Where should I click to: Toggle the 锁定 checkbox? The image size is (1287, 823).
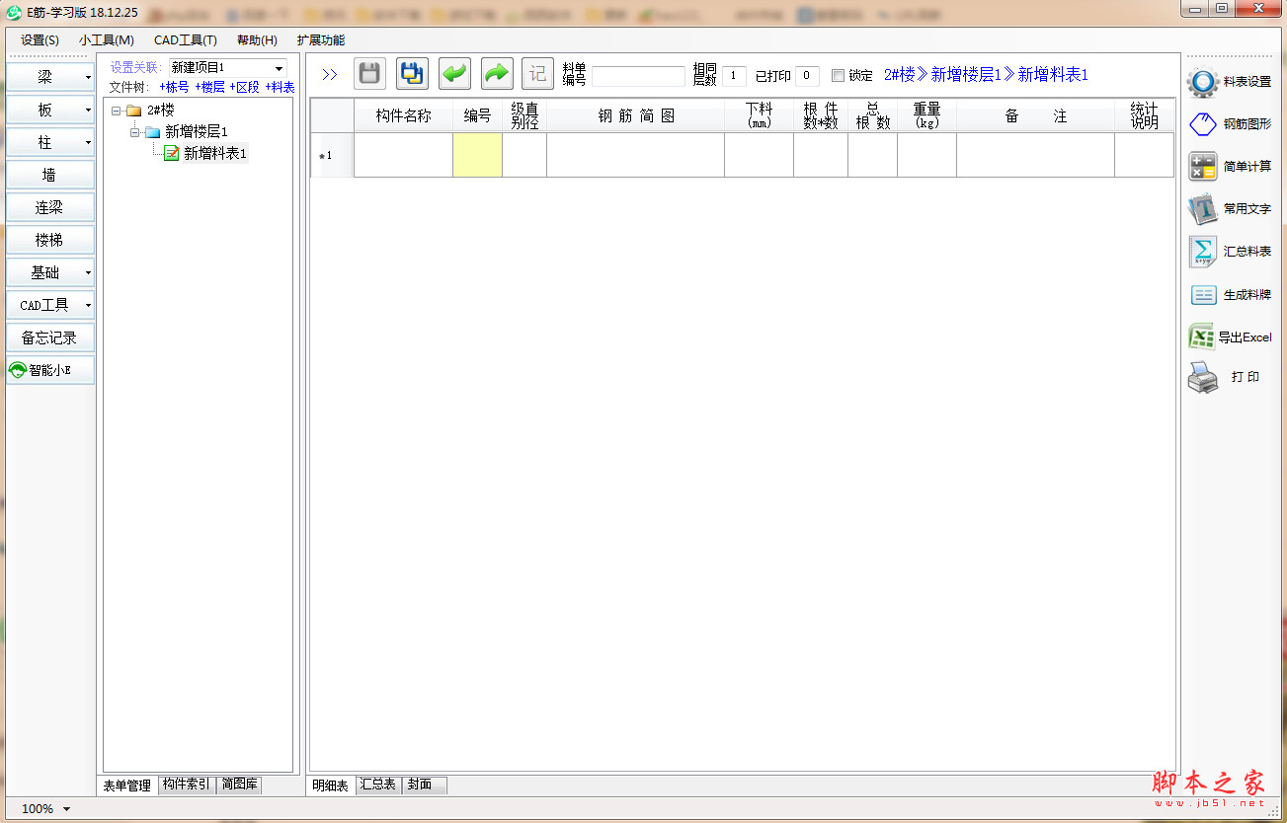(x=838, y=76)
